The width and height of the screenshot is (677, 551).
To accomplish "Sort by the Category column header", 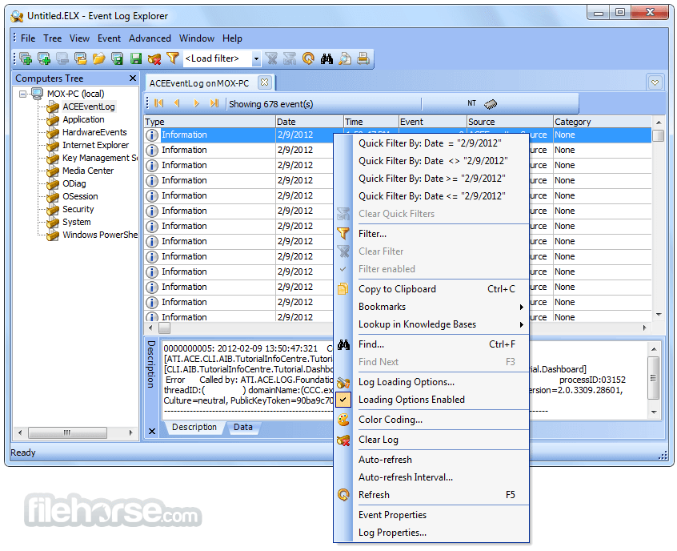I will 603,122.
